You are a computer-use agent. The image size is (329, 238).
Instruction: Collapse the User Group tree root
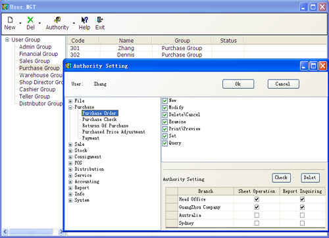pyautogui.click(x=7, y=39)
